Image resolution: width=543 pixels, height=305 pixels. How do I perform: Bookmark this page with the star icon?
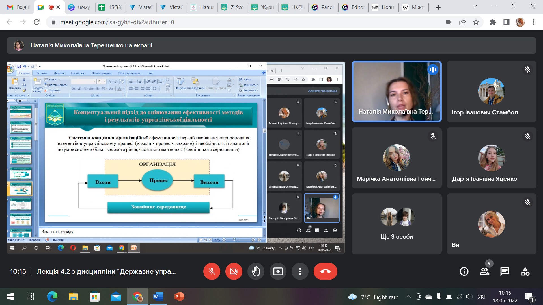(x=476, y=22)
